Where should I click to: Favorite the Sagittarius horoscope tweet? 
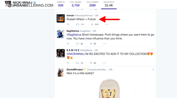pyautogui.click(x=91, y=43)
